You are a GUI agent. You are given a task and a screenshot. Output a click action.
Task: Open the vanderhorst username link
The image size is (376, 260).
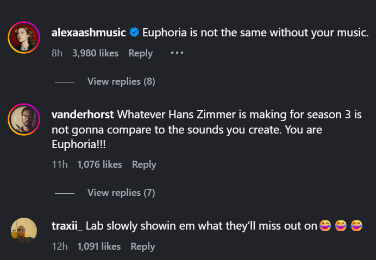(82, 115)
